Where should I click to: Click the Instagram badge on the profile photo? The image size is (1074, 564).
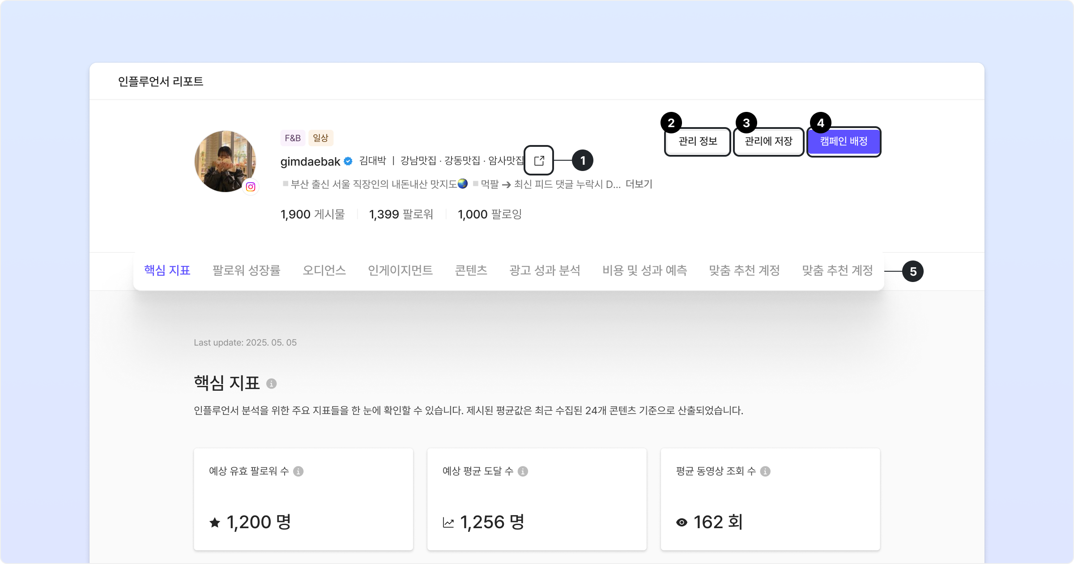[251, 186]
